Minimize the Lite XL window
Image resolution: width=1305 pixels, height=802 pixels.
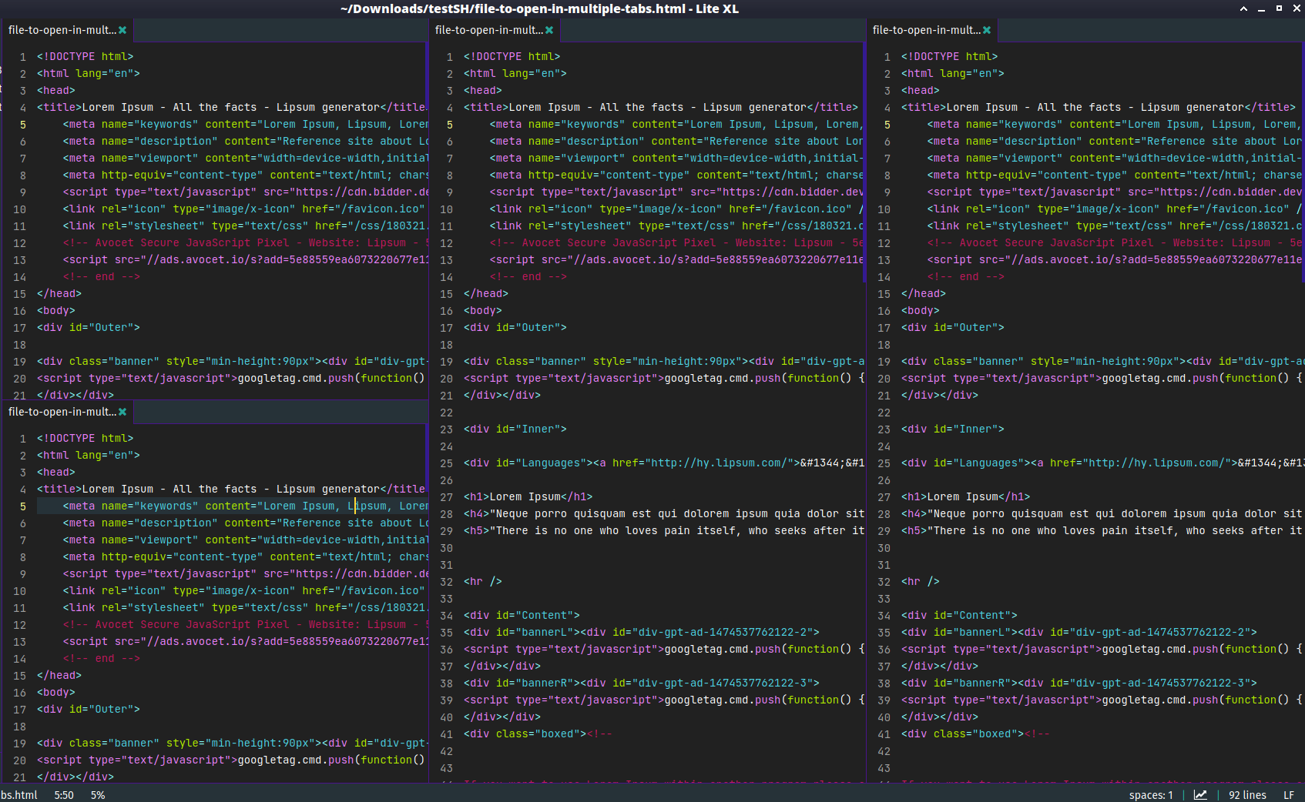tap(1261, 8)
